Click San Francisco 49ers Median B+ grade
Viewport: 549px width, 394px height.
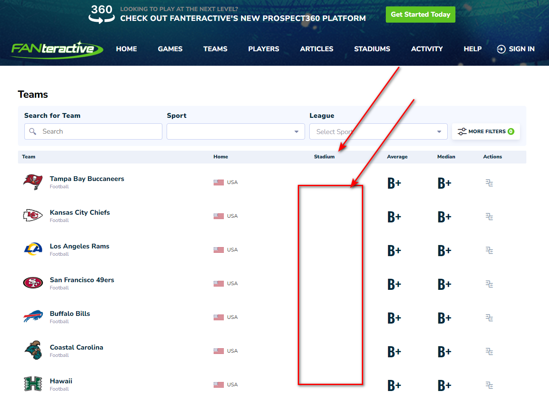pos(444,284)
